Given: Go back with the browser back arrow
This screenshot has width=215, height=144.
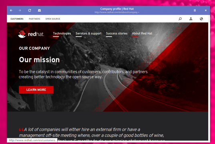Looking at the screenshot, I should (x=11, y=10).
